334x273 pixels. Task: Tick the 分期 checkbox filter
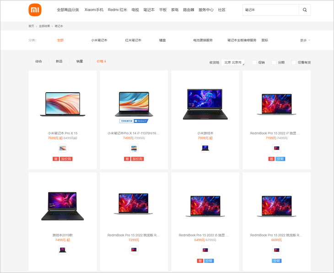click(x=274, y=62)
